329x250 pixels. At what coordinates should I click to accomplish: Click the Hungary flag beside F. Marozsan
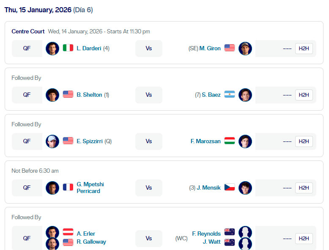click(x=230, y=141)
